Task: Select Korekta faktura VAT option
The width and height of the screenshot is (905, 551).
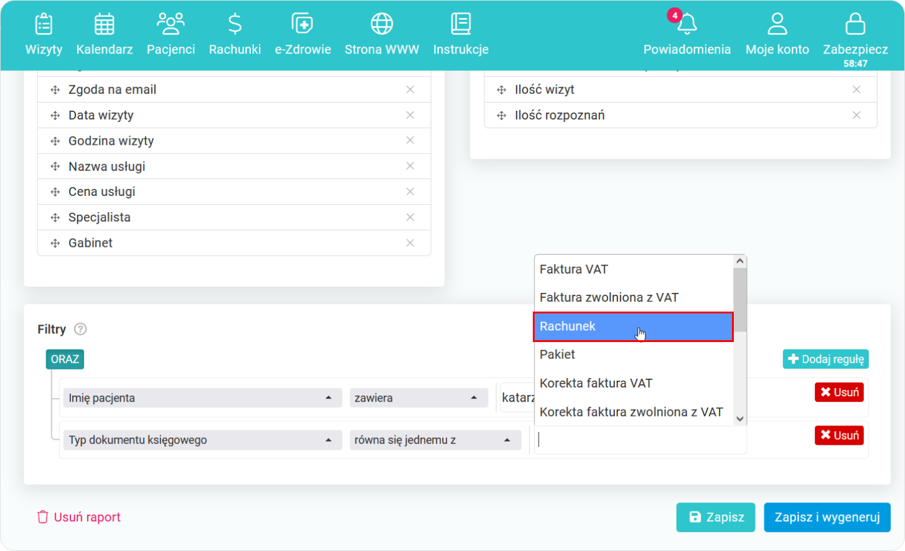Action: pos(634,383)
